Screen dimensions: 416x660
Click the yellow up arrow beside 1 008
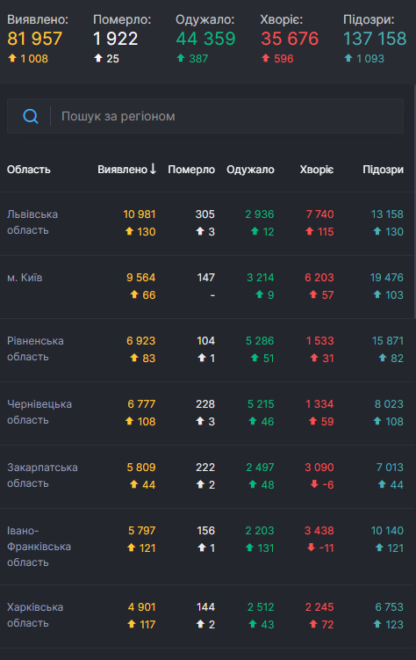pyautogui.click(x=12, y=58)
